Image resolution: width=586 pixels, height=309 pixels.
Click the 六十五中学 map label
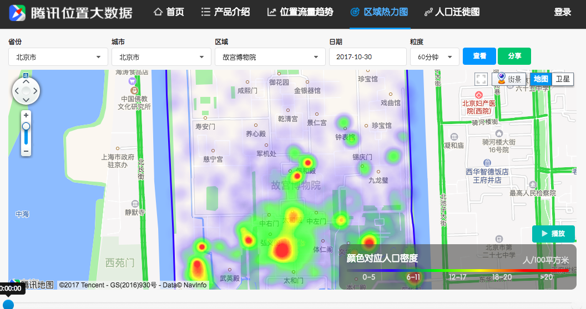tap(532, 89)
